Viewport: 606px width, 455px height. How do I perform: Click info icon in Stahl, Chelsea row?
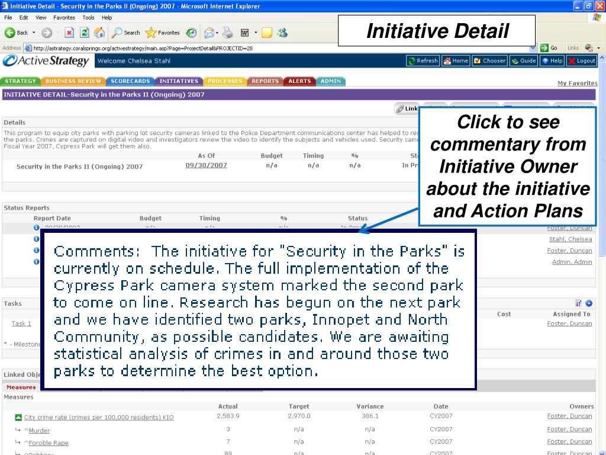[x=36, y=239]
